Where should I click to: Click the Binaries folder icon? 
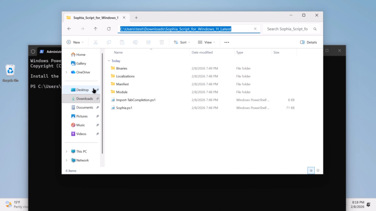[x=113, y=68]
